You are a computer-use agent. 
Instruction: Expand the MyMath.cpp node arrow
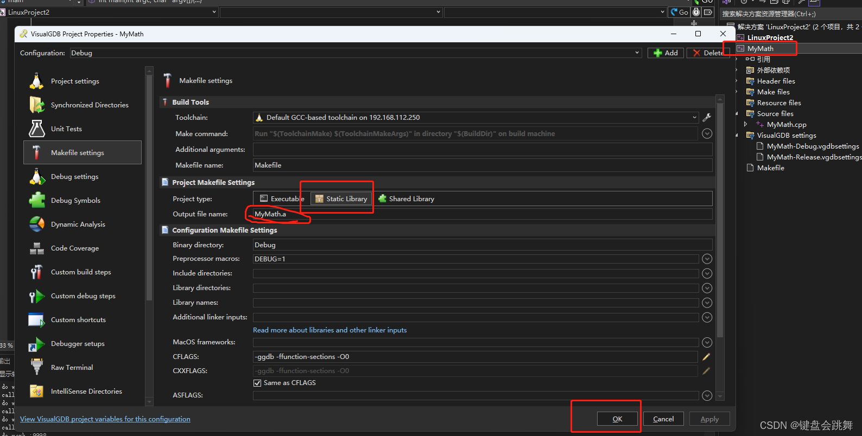click(x=746, y=125)
